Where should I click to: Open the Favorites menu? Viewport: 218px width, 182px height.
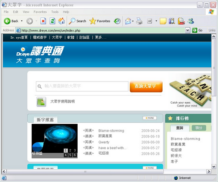click(40, 12)
